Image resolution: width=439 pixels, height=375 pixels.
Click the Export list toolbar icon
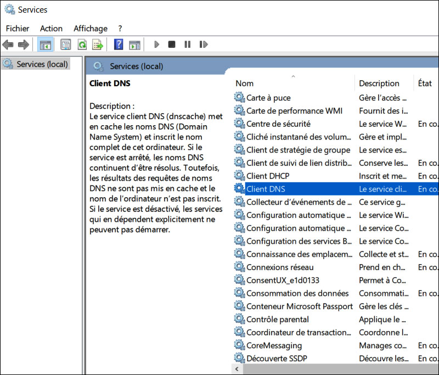pos(98,44)
